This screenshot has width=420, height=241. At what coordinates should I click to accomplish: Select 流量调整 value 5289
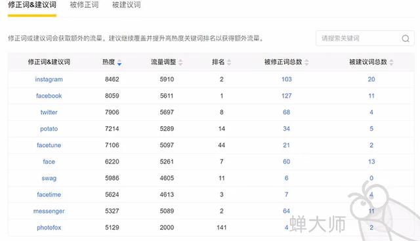[167, 129]
